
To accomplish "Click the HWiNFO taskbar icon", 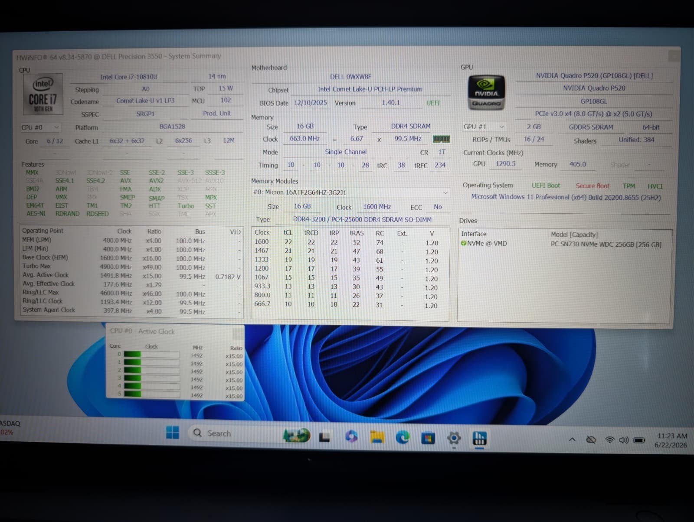I will [479, 438].
